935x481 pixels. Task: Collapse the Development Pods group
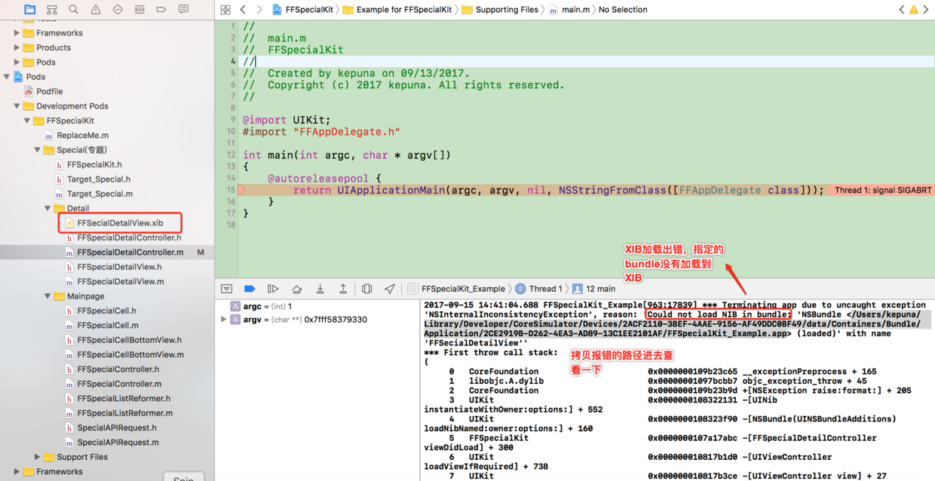(x=17, y=106)
